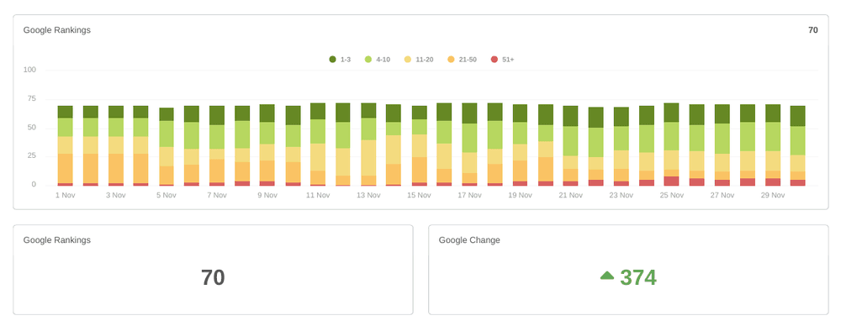This screenshot has height=326, width=841.
Task: Click the 75 y-axis label
Action: tap(32, 98)
